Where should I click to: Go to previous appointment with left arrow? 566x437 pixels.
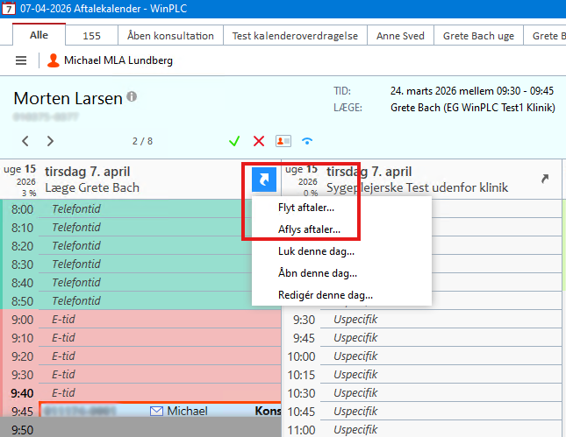tap(25, 141)
